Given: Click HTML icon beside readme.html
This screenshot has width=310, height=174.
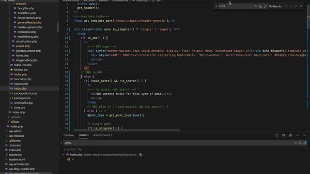Looking at the screenshot, I should (x=6, y=159).
